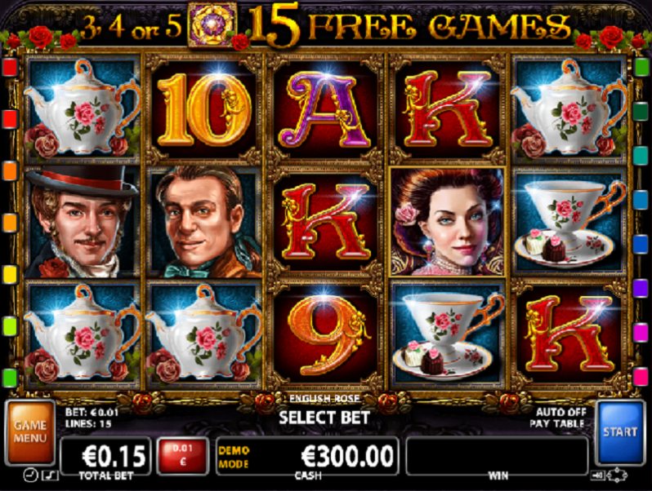
Task: Select the purple letter A symbol
Action: [x=324, y=109]
